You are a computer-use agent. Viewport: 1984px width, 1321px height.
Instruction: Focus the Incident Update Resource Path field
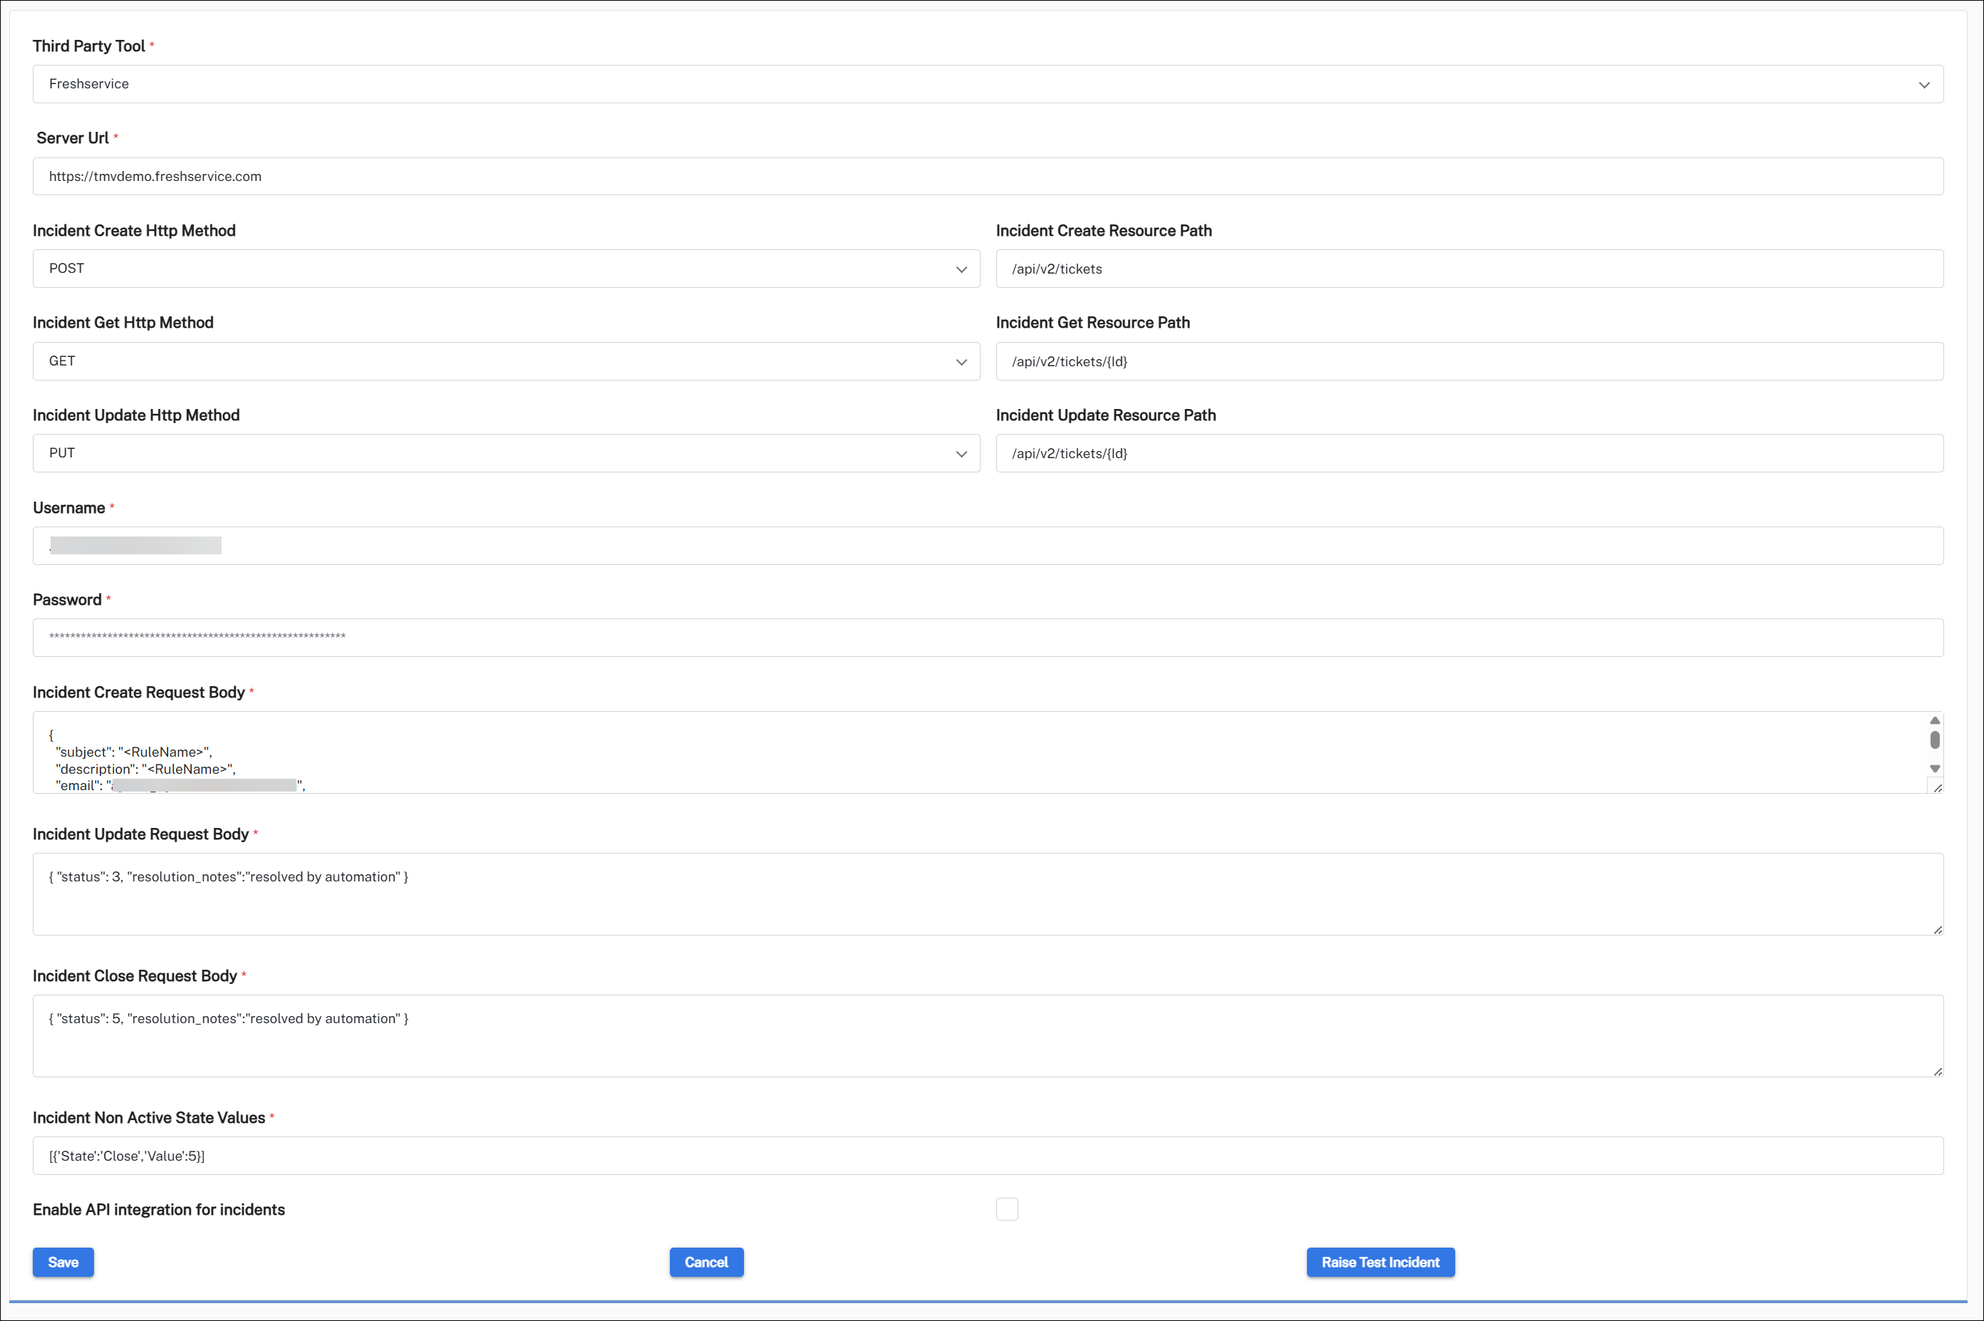pos(1469,453)
